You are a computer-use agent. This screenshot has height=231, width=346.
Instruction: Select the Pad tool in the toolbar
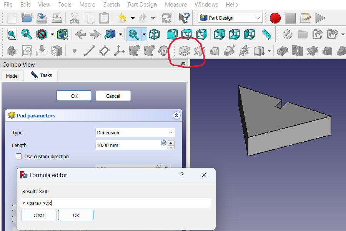(184, 50)
